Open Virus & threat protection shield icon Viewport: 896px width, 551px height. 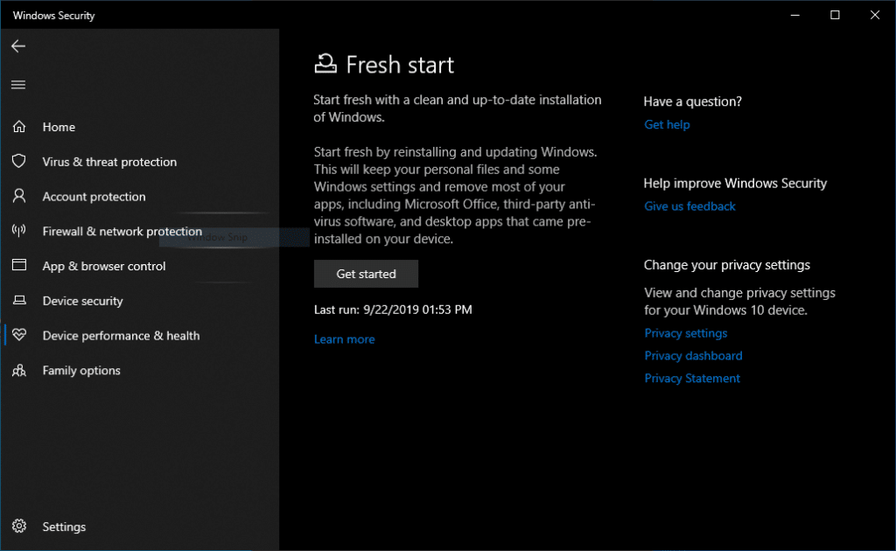18,162
